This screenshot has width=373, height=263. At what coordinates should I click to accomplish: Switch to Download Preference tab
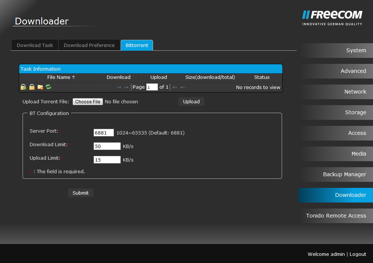point(89,45)
